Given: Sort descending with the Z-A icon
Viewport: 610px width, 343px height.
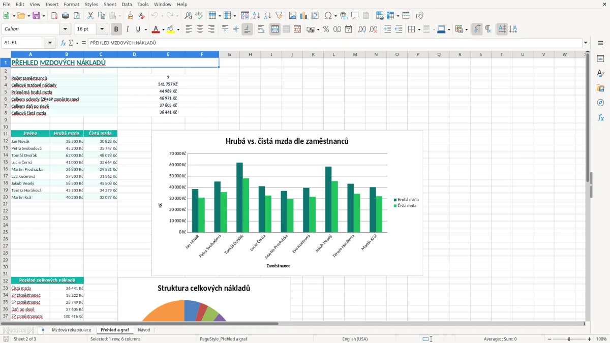Looking at the screenshot, I should [x=267, y=16].
